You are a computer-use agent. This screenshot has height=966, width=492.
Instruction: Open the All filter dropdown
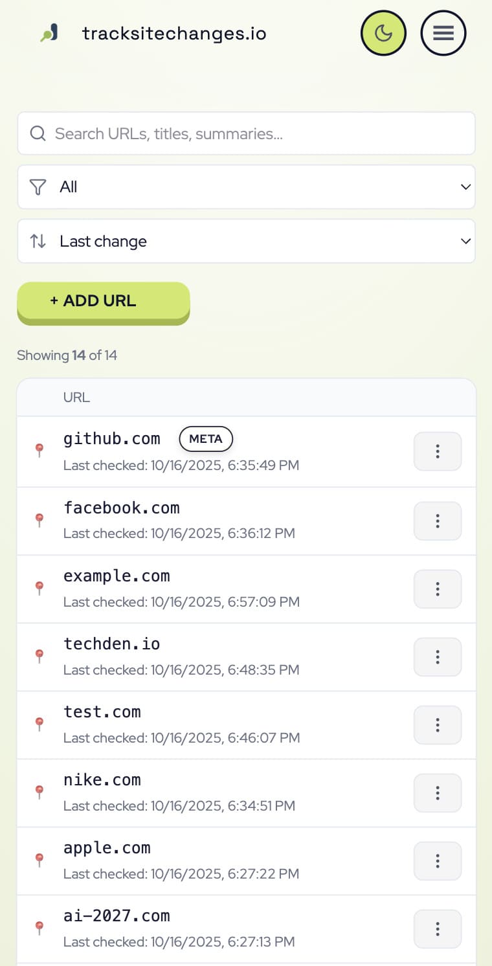point(246,186)
